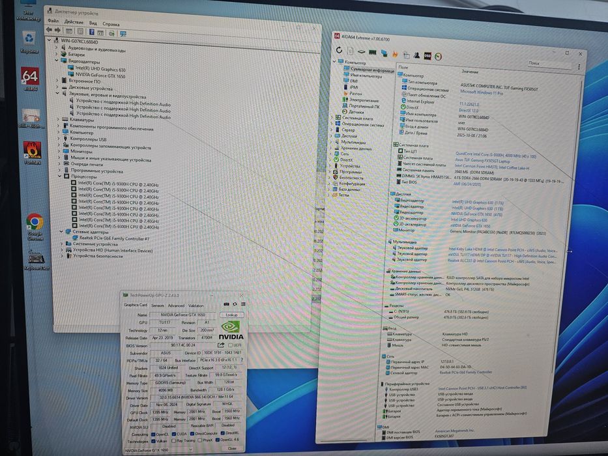The width and height of the screenshot is (608, 456).
Task: Click the scan hardware monitor icon in Device Manager
Action: (x=123, y=34)
